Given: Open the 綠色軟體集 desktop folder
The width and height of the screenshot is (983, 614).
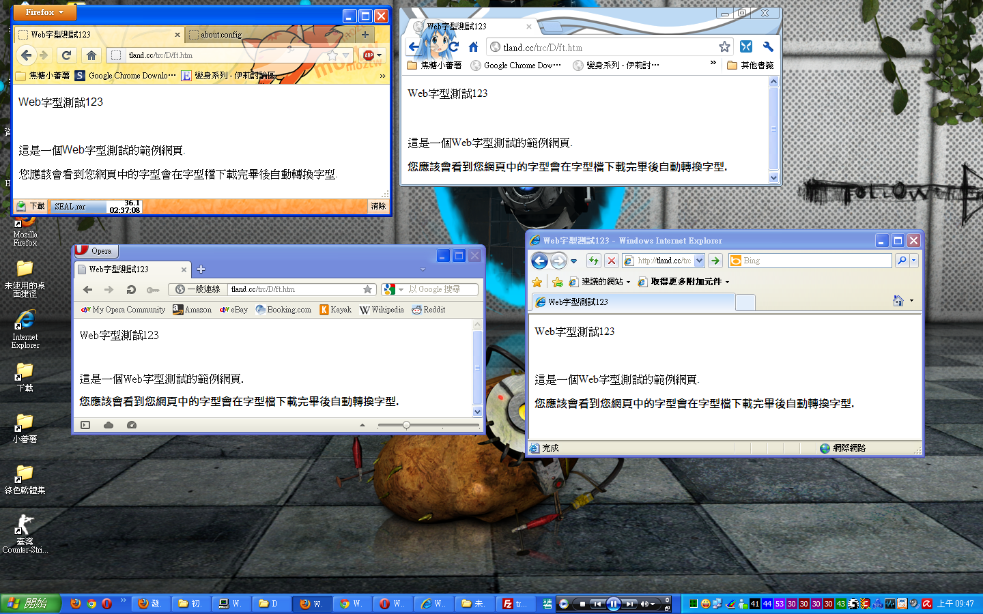Looking at the screenshot, I should tap(25, 479).
